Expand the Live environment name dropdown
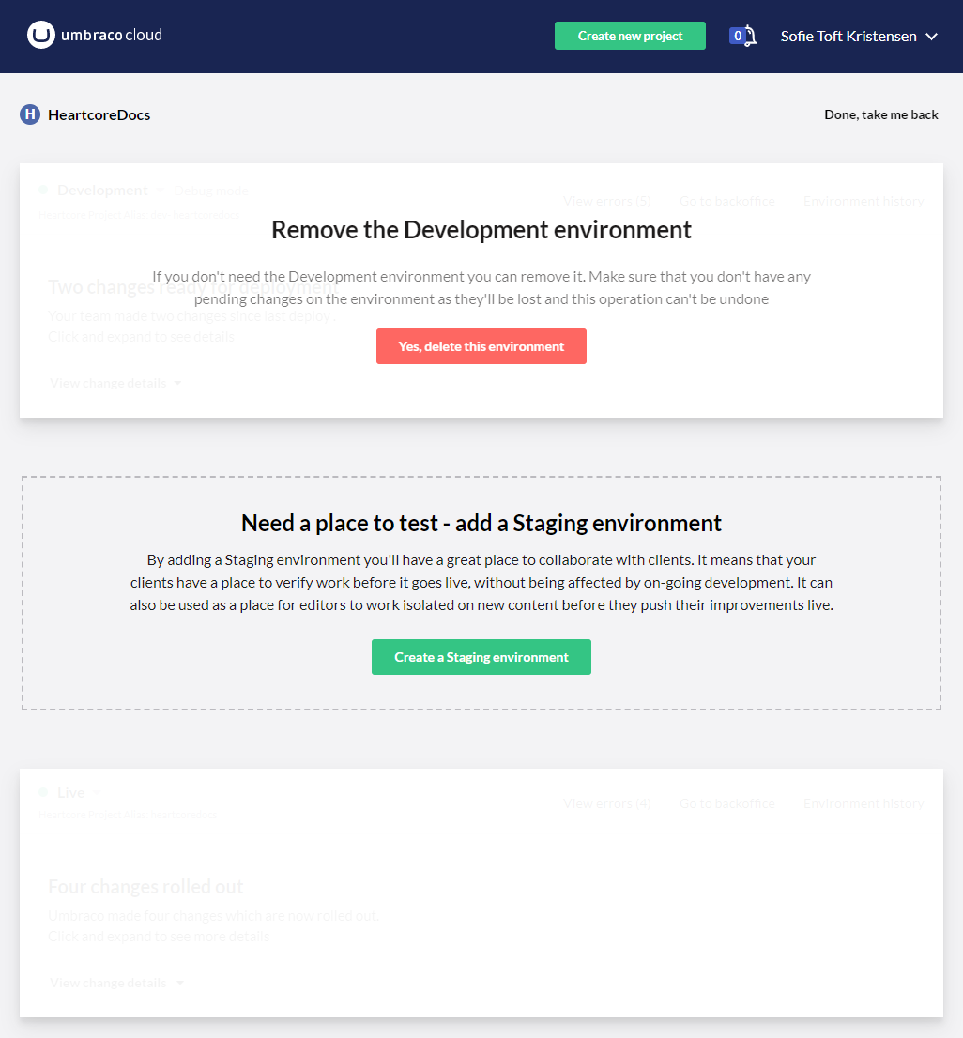The image size is (963, 1038). pos(97,793)
